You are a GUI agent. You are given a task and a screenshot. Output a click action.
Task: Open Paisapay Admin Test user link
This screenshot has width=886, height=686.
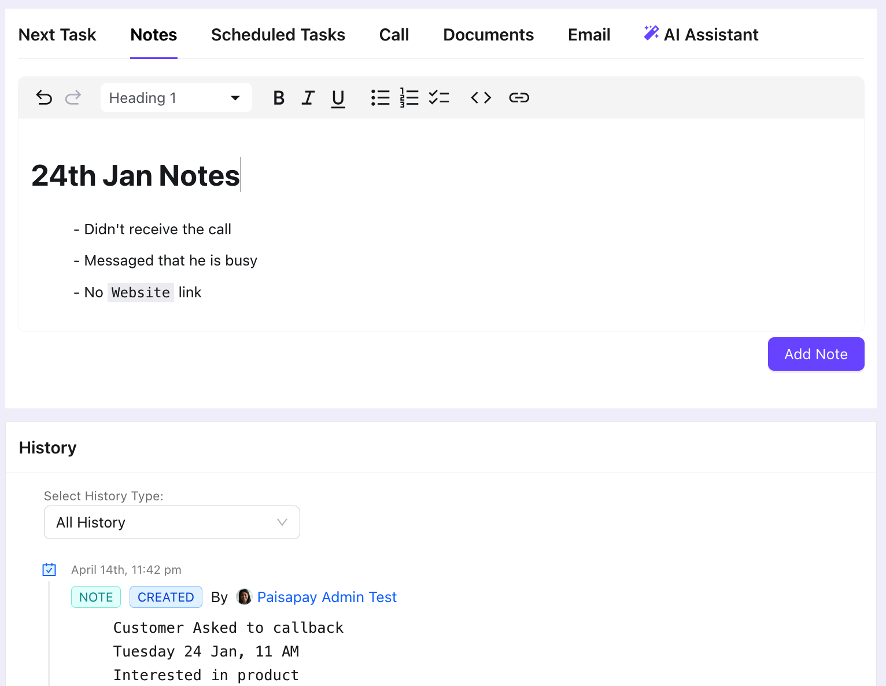point(327,597)
